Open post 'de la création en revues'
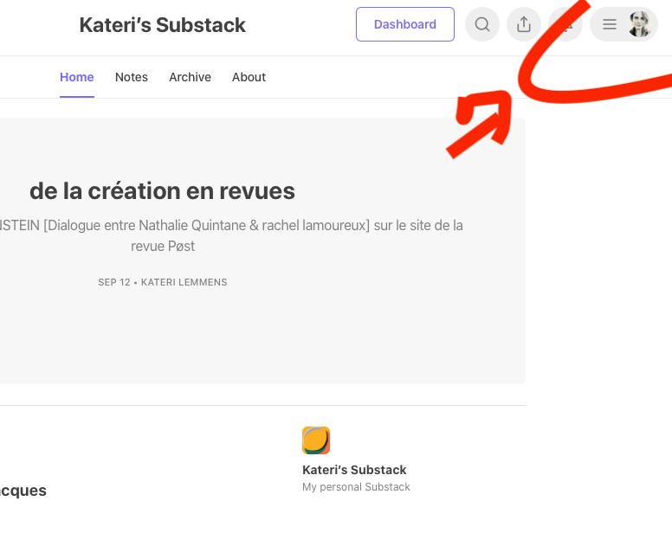Viewport: 672px width, 533px height. (x=163, y=190)
